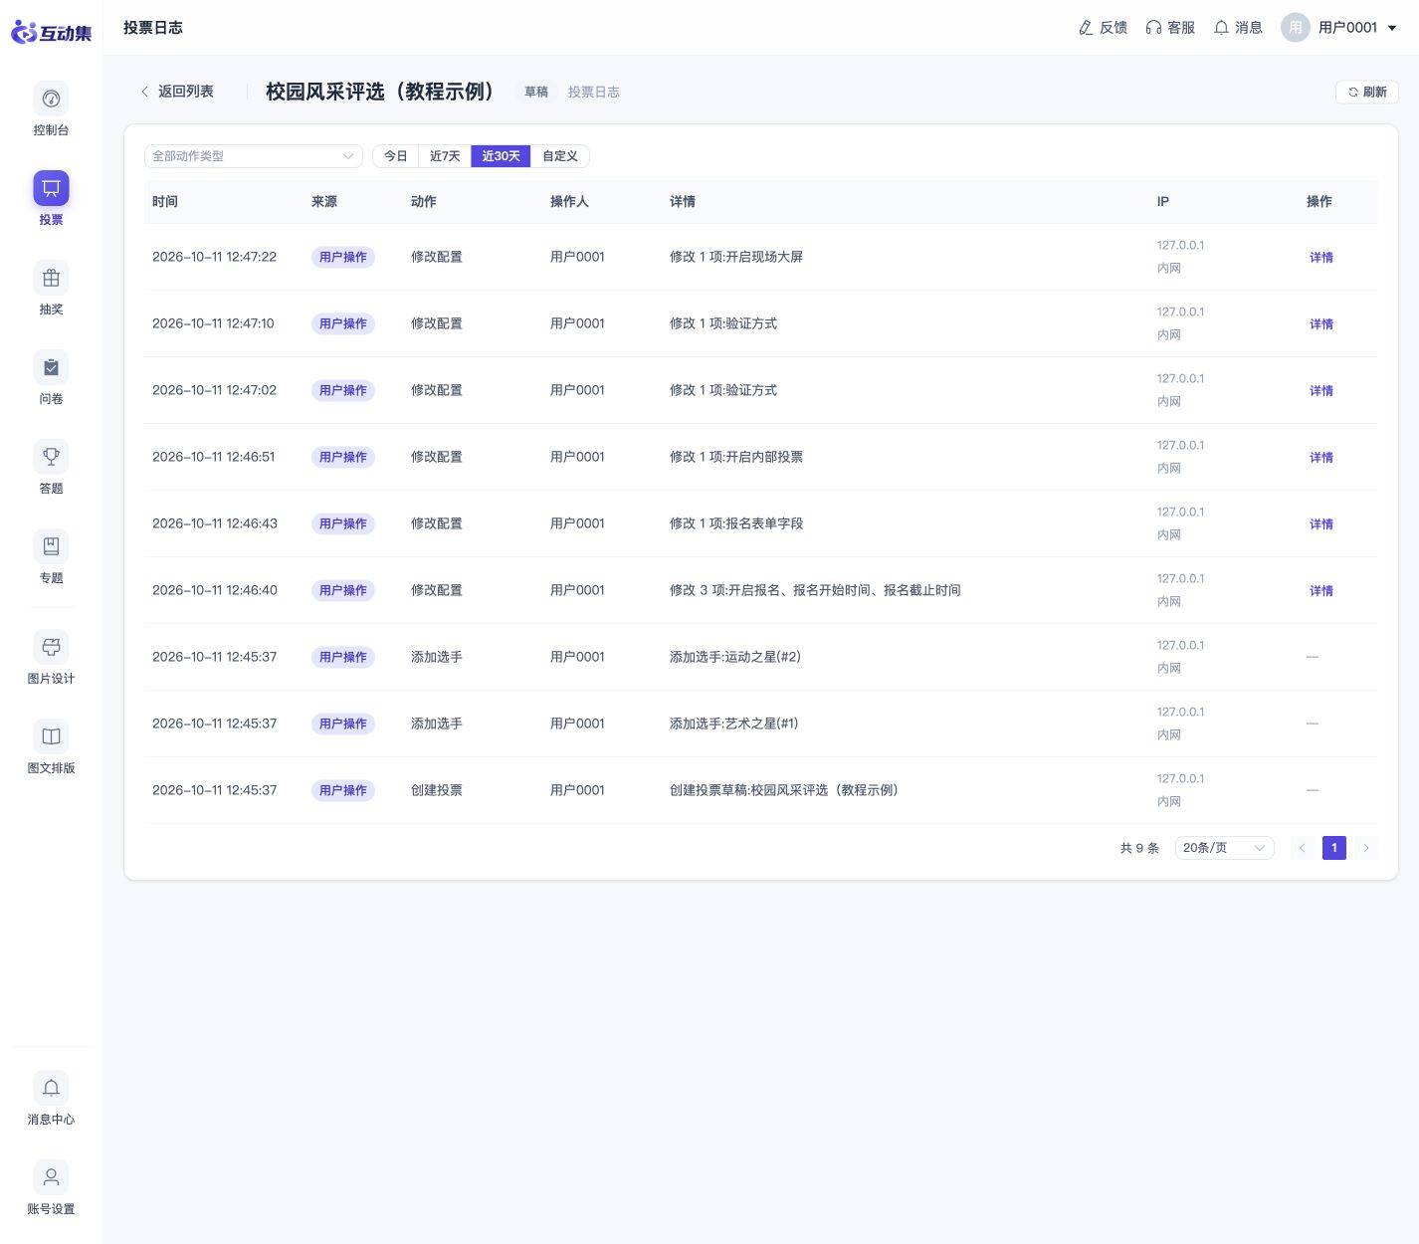Viewport: 1419px width, 1244px height.
Task: Click 用户操作 tag in 12:47:22 row
Action: (343, 257)
